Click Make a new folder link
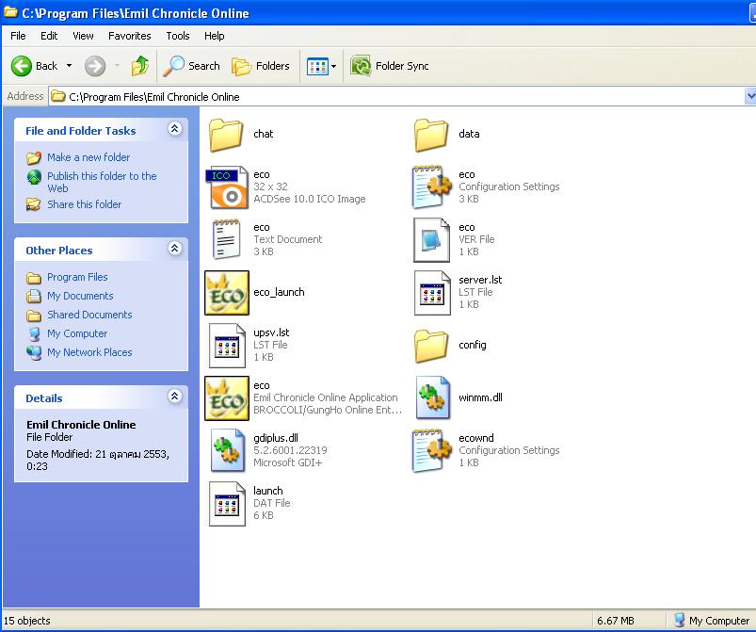The height and width of the screenshot is (632, 756). click(88, 157)
